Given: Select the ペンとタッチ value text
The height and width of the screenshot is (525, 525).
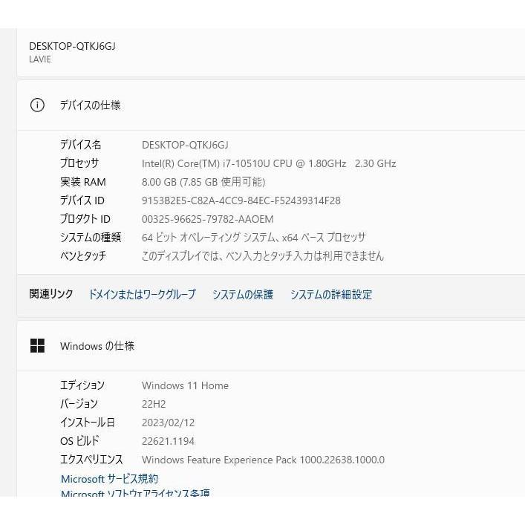Looking at the screenshot, I should pyautogui.click(x=263, y=255).
